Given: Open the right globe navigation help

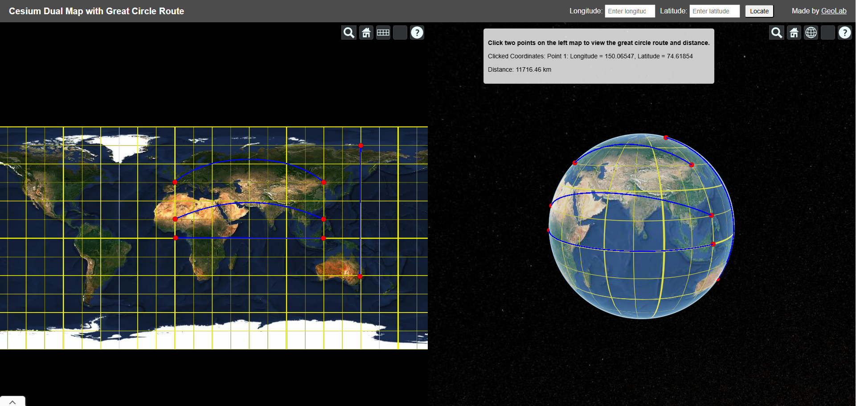Looking at the screenshot, I should click(x=845, y=32).
